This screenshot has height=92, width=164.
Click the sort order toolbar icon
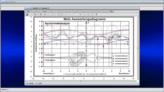pos(66,15)
